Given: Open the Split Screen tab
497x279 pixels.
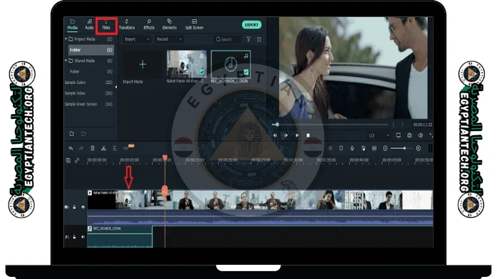Looking at the screenshot, I should pos(194,25).
